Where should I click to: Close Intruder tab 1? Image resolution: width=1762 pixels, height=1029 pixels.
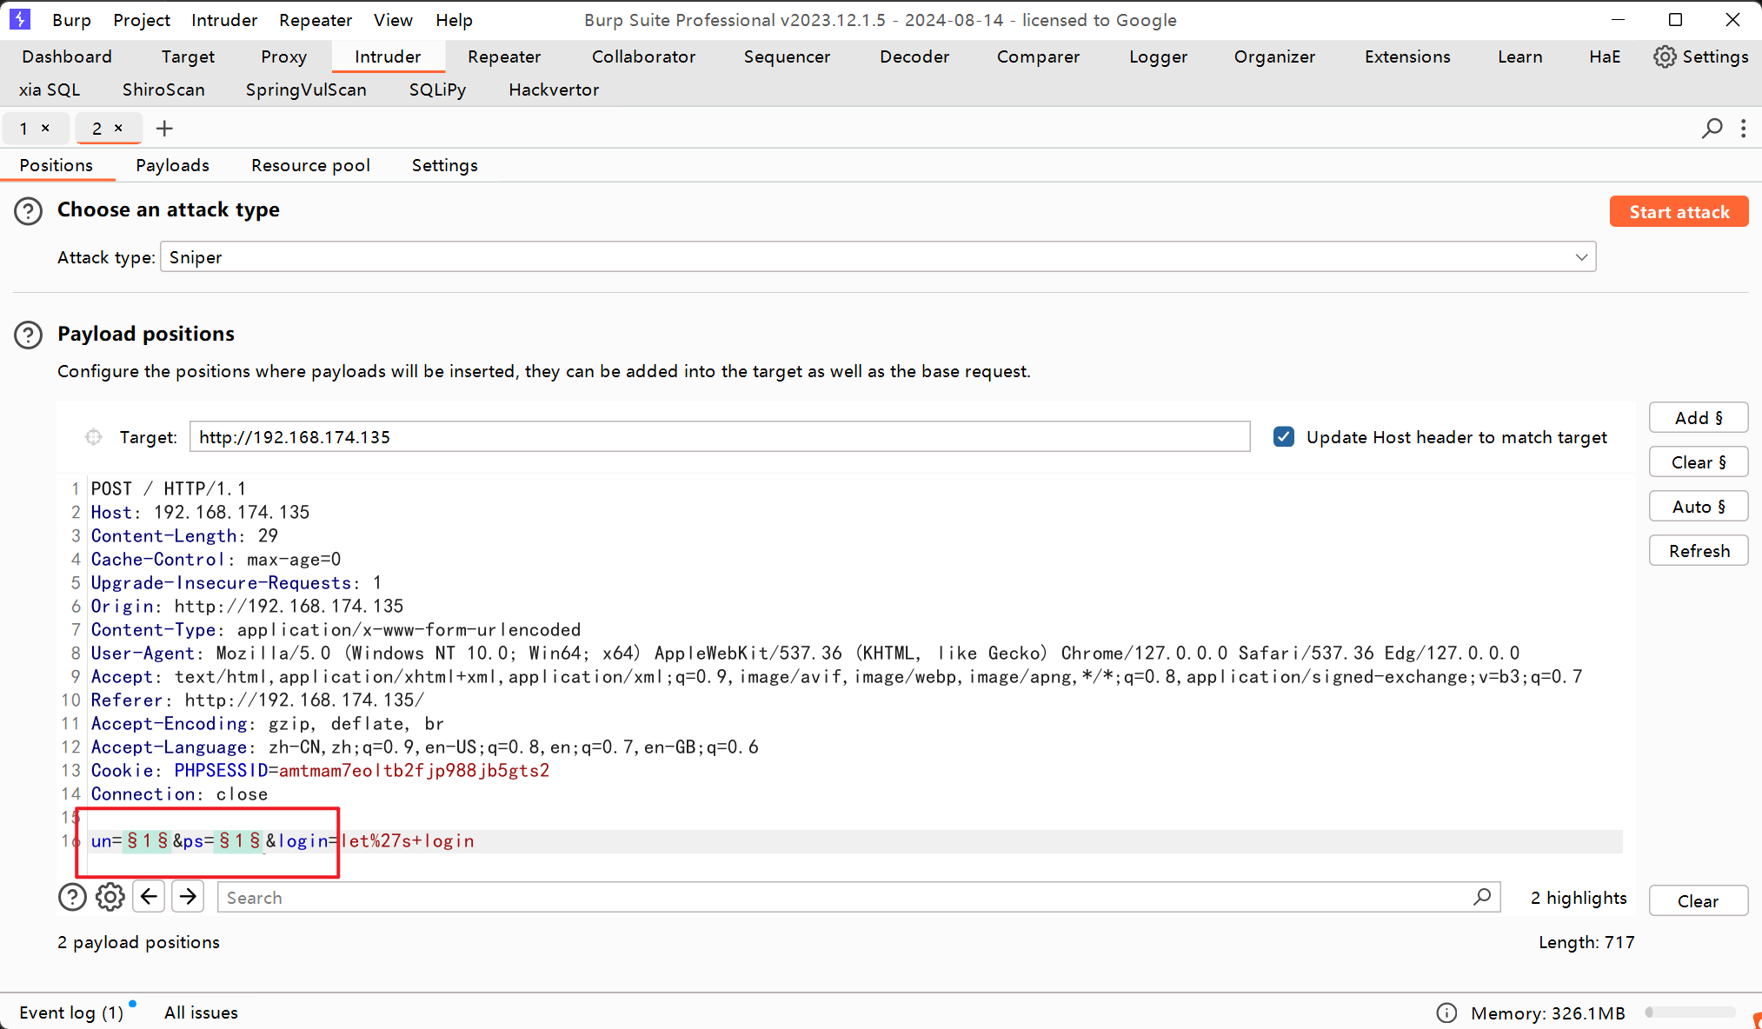pos(45,128)
